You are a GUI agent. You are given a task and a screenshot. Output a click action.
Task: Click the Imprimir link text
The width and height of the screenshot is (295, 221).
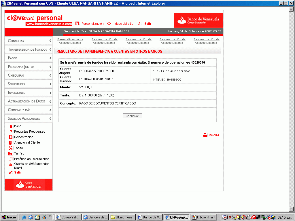pos(214,135)
